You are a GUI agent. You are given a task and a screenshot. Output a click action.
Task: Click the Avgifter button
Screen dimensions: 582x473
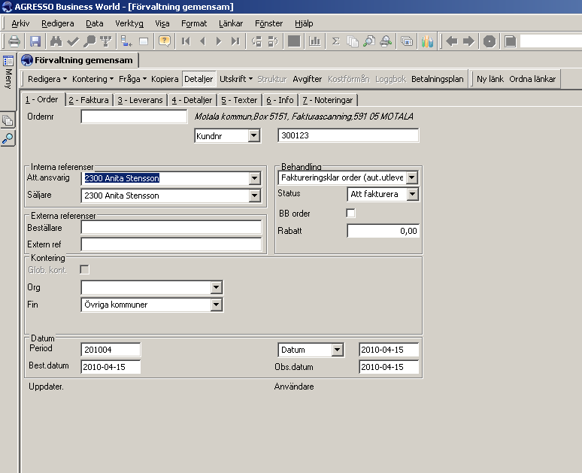pyautogui.click(x=307, y=79)
